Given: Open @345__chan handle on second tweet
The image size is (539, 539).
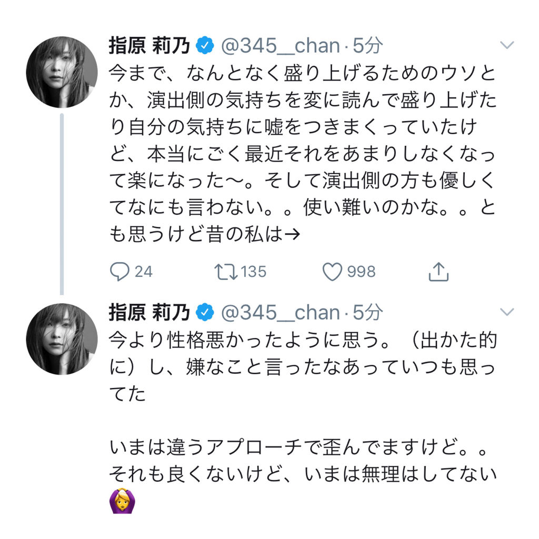Looking at the screenshot, I should point(280,313).
